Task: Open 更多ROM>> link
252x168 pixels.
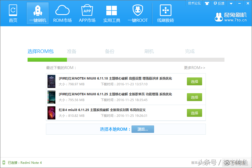Action: coord(195,68)
